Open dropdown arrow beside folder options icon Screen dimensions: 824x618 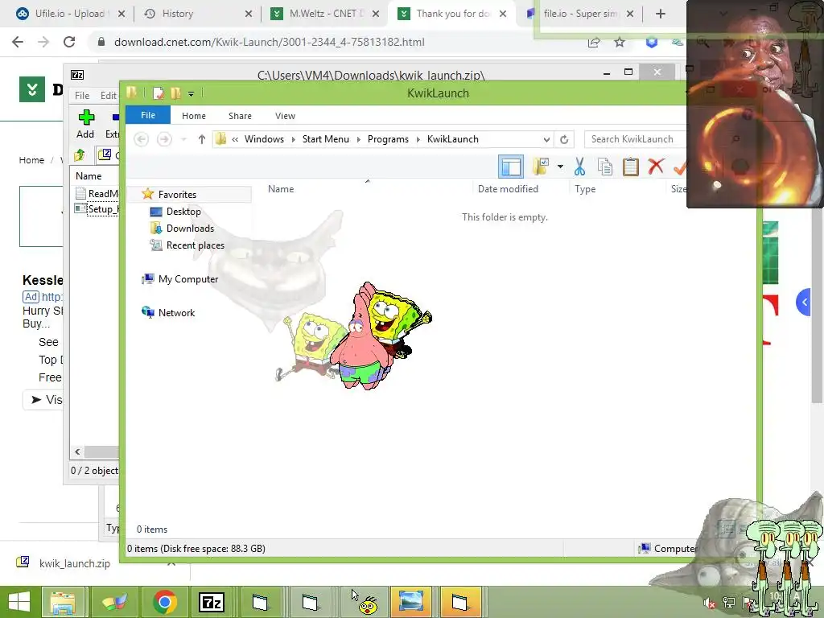tap(560, 167)
